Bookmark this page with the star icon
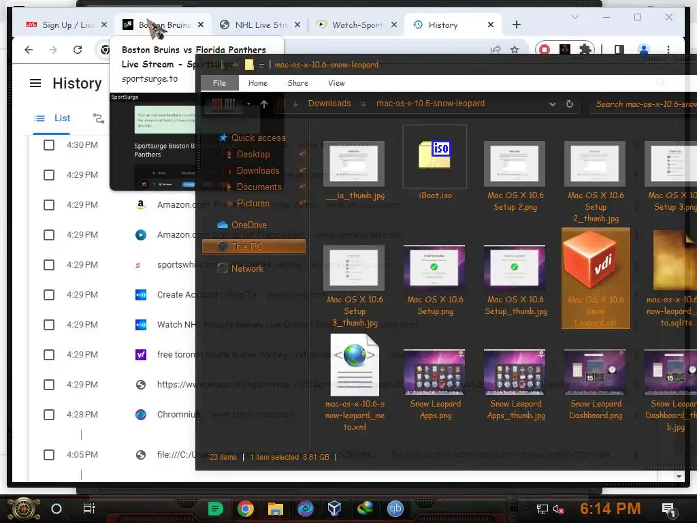This screenshot has width=697, height=523. (x=515, y=50)
